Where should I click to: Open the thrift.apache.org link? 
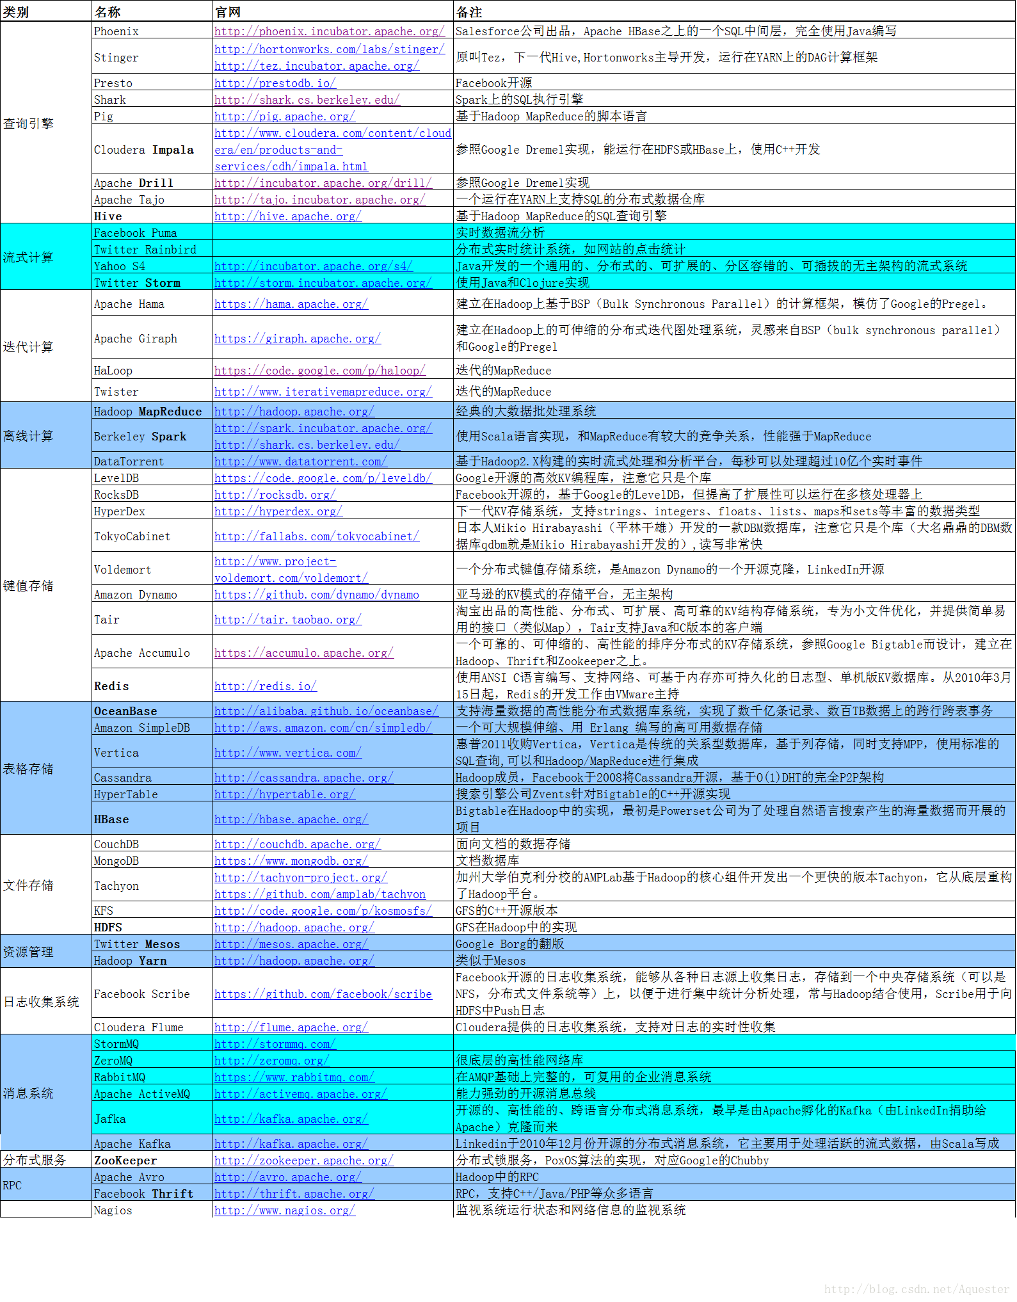[294, 1194]
